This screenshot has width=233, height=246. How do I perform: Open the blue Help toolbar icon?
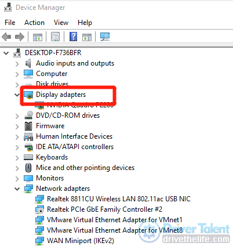[x=74, y=37]
